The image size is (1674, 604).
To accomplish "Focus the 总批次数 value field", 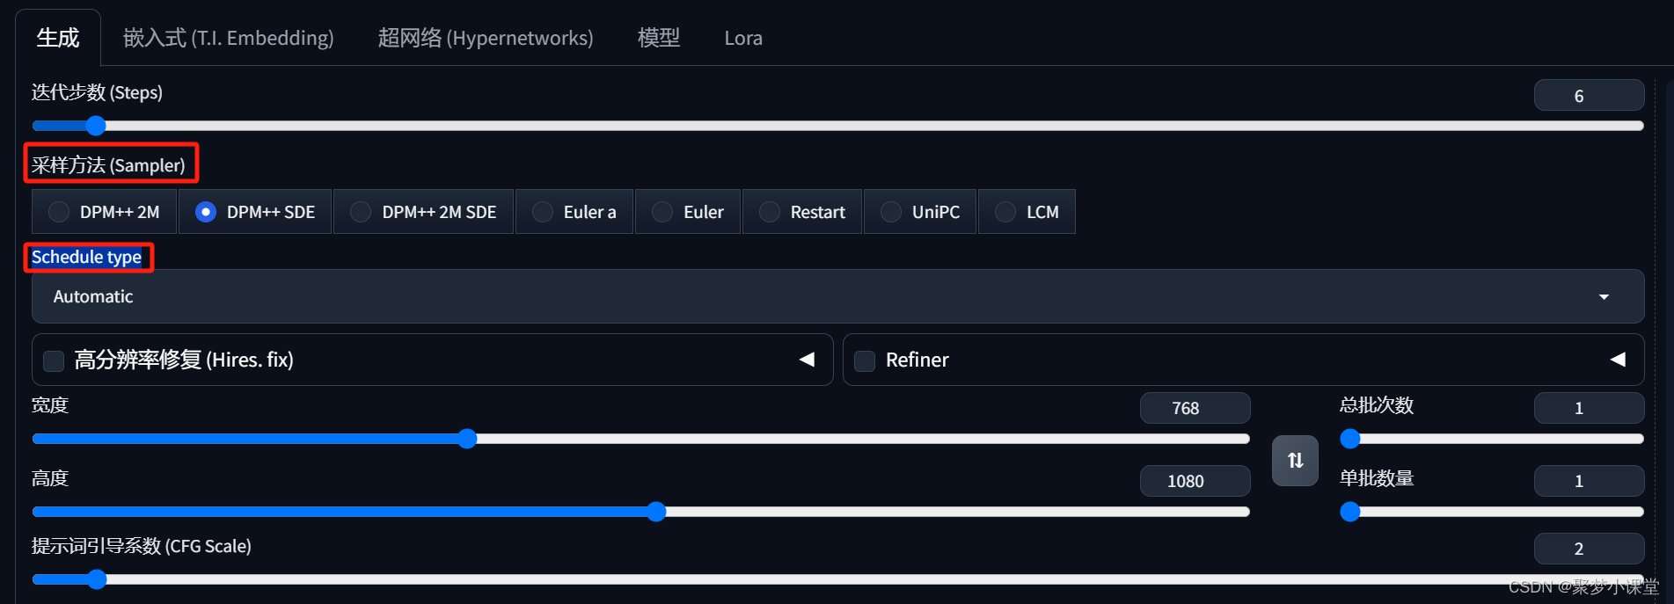I will click(x=1589, y=408).
